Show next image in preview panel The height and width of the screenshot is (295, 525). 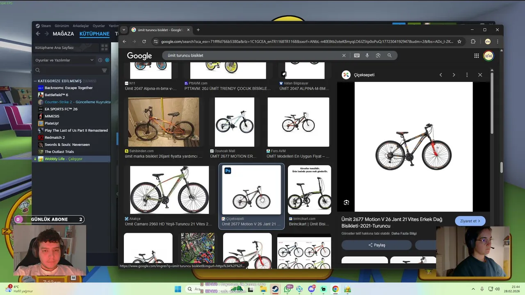(x=454, y=75)
